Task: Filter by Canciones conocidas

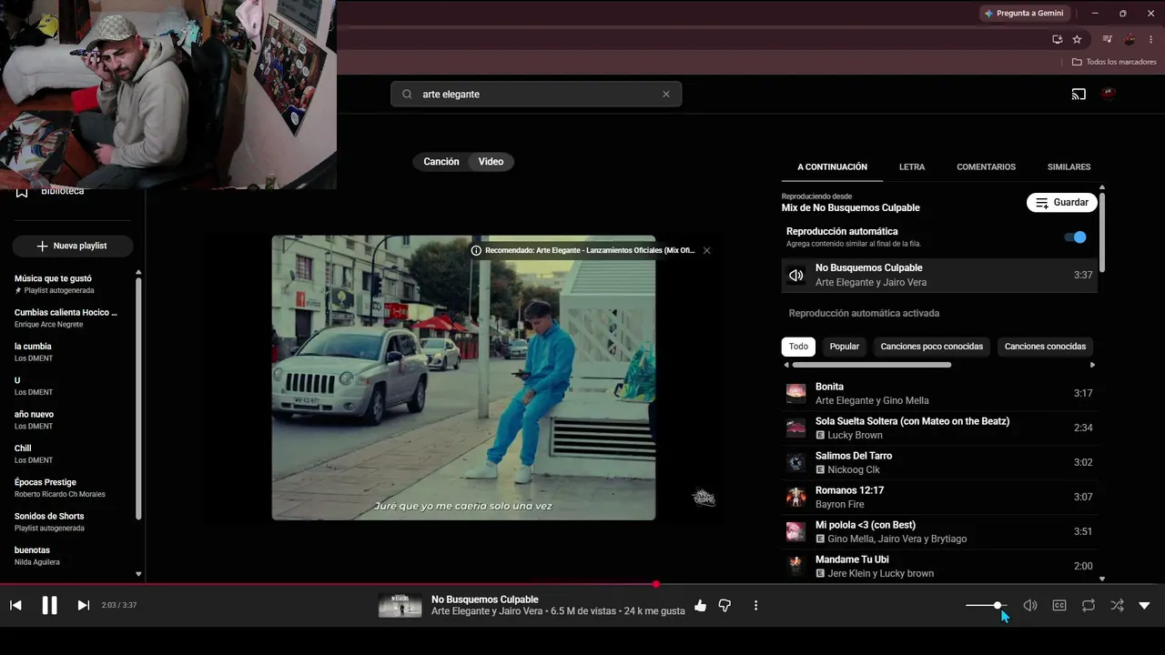Action: point(1045,347)
